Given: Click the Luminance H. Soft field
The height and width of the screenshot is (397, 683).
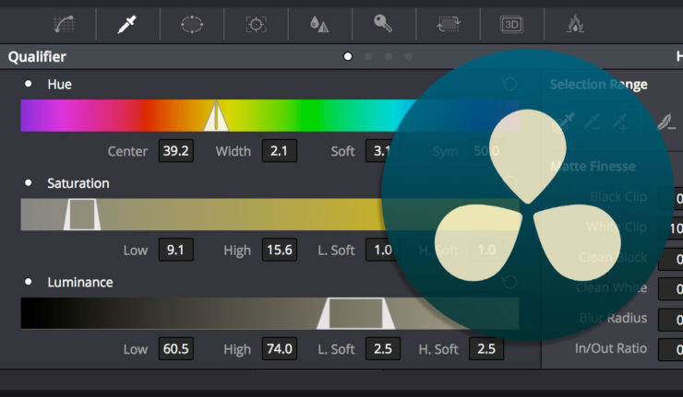Looking at the screenshot, I should click(x=486, y=349).
